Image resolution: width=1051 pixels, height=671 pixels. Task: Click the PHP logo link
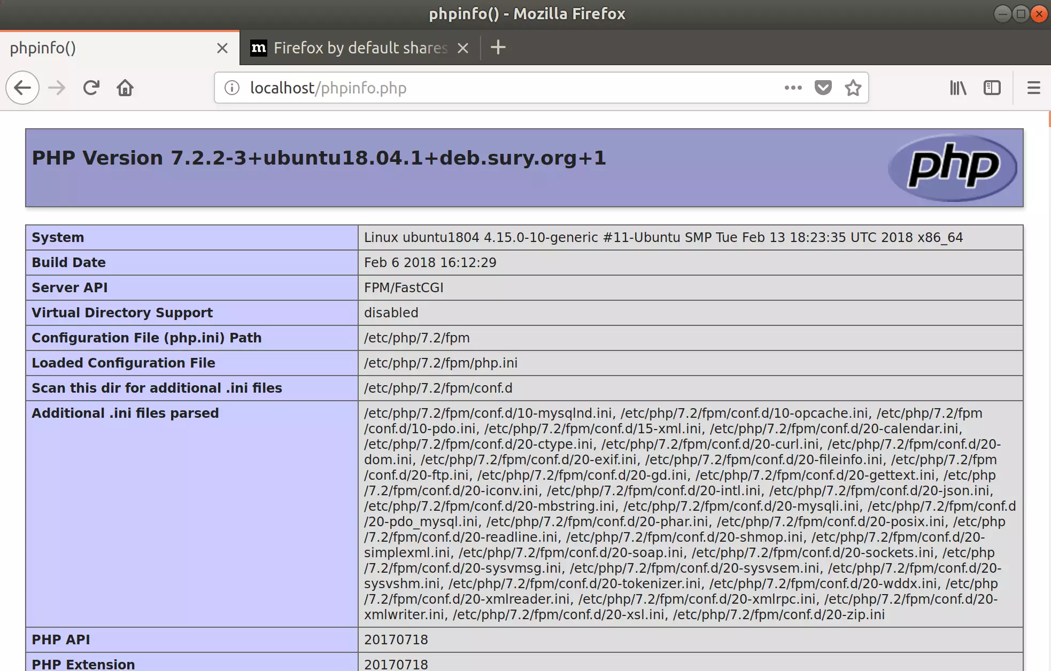pos(953,168)
